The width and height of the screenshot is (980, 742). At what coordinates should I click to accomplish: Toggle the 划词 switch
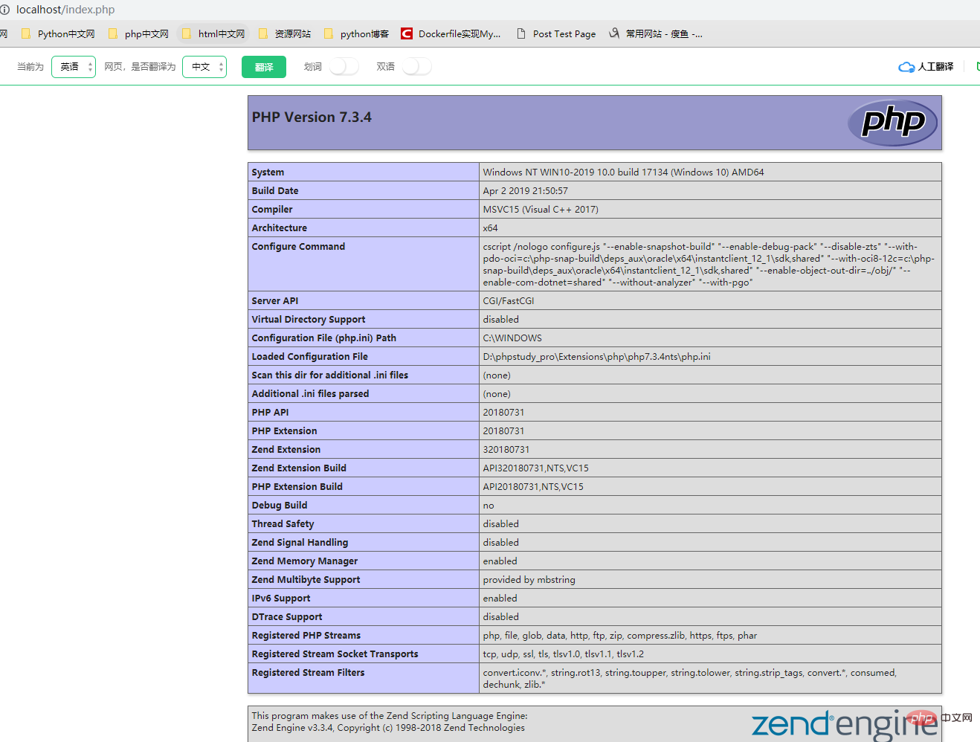344,67
